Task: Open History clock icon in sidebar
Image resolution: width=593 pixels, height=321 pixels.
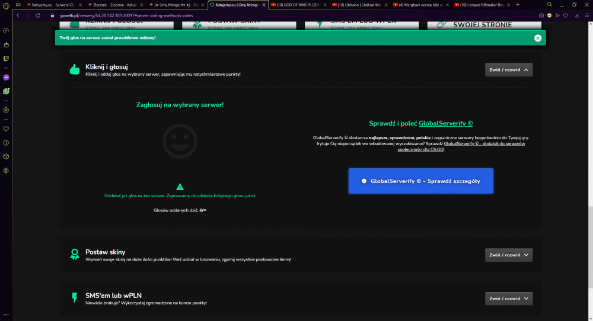Action: click(x=6, y=143)
